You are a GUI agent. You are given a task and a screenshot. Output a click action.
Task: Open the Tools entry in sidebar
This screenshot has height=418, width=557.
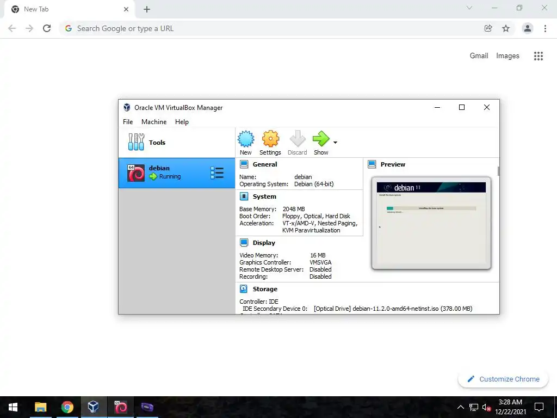[x=177, y=142]
